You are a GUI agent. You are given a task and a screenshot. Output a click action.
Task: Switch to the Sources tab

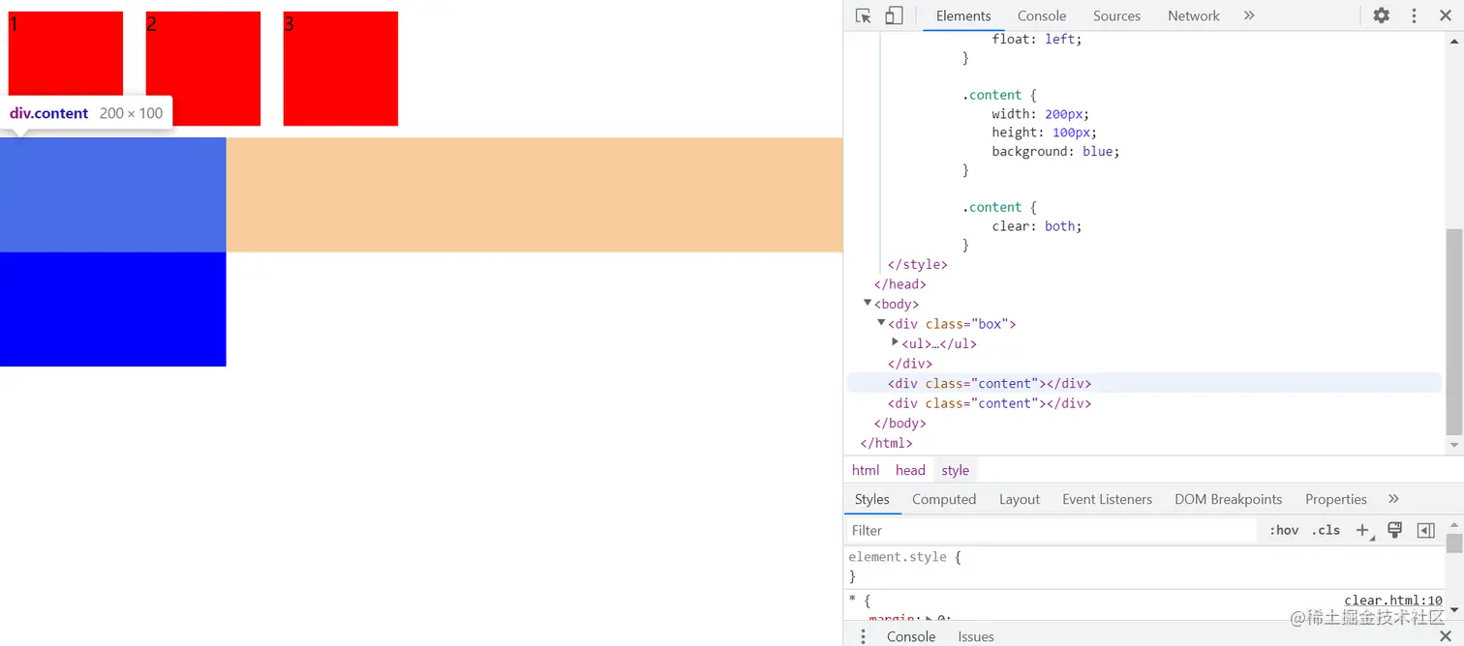point(1116,15)
